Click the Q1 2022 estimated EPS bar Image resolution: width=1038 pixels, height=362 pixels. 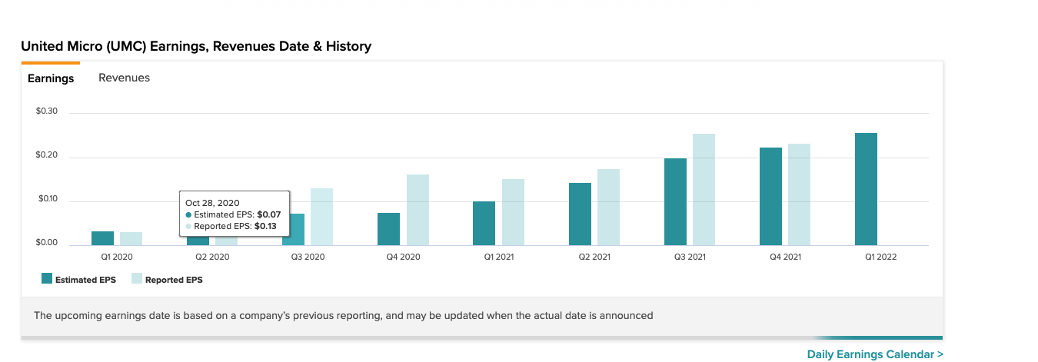pos(866,189)
